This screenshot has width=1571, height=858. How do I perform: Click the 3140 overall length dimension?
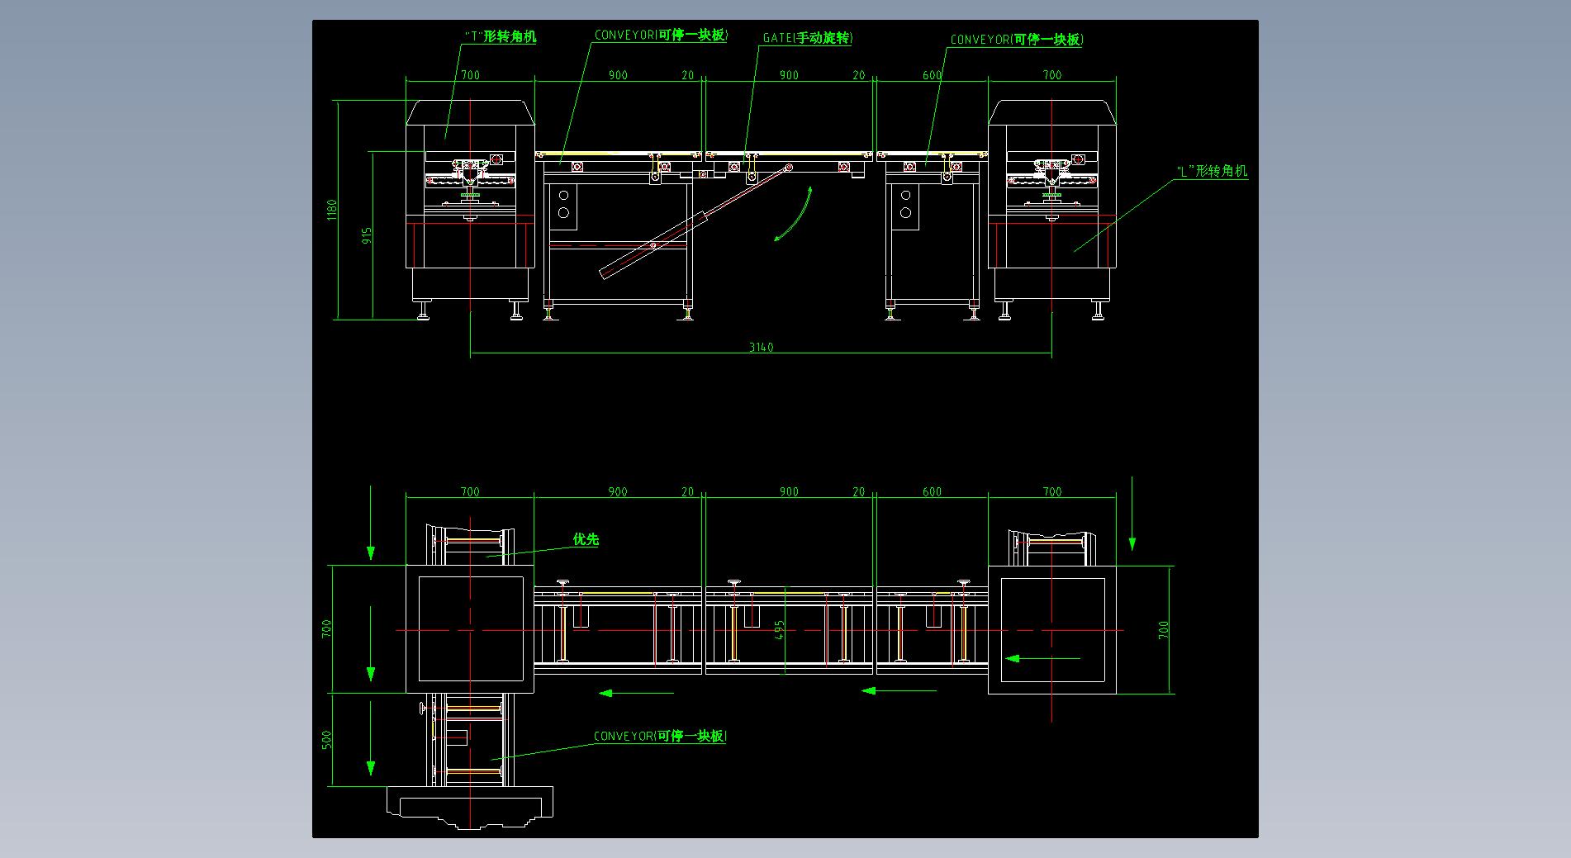(761, 348)
